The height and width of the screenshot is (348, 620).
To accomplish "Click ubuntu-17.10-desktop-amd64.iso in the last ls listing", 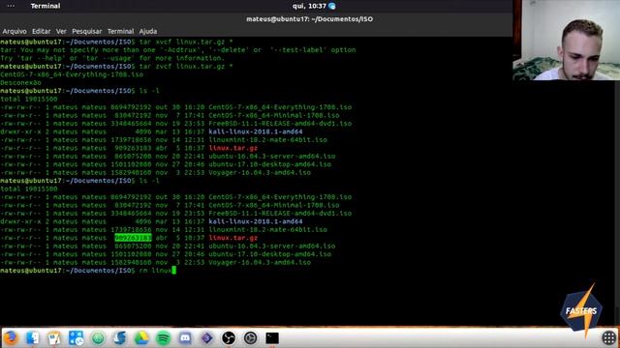I will [270, 254].
